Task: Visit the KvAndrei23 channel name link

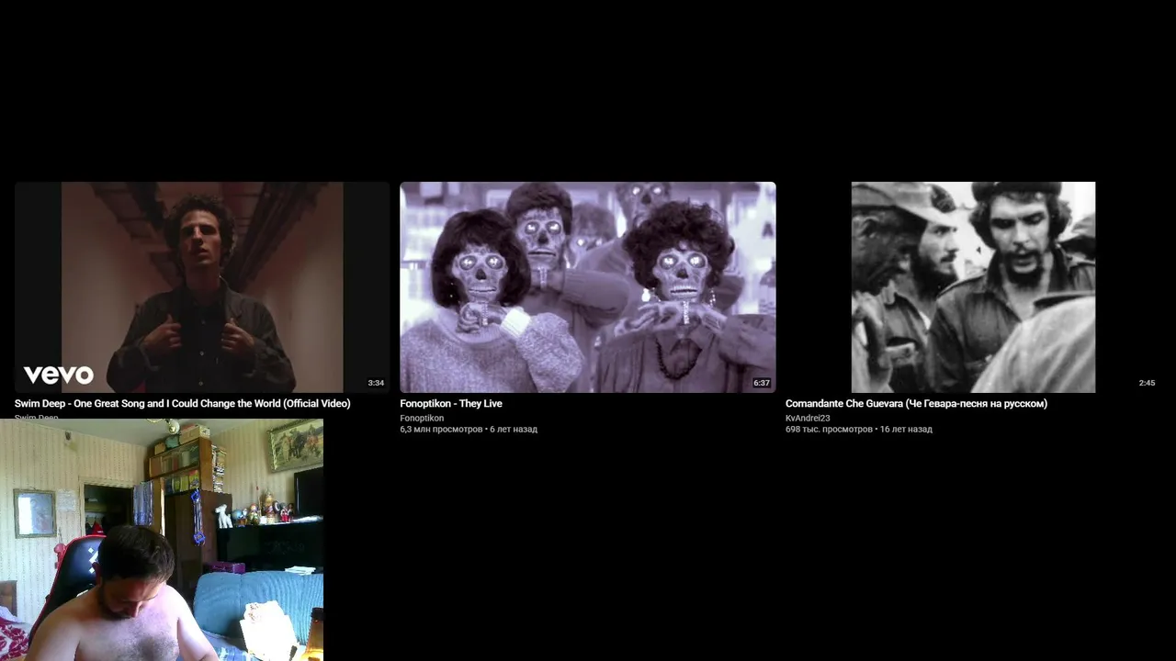Action: coord(808,419)
